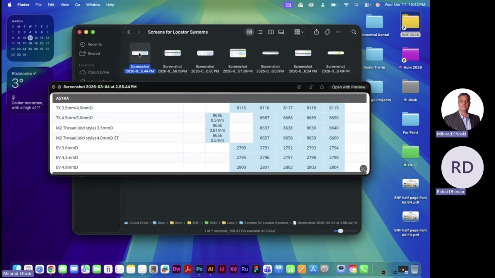495x278 pixels.
Task: Click Open with Preview button
Action: pyautogui.click(x=348, y=87)
